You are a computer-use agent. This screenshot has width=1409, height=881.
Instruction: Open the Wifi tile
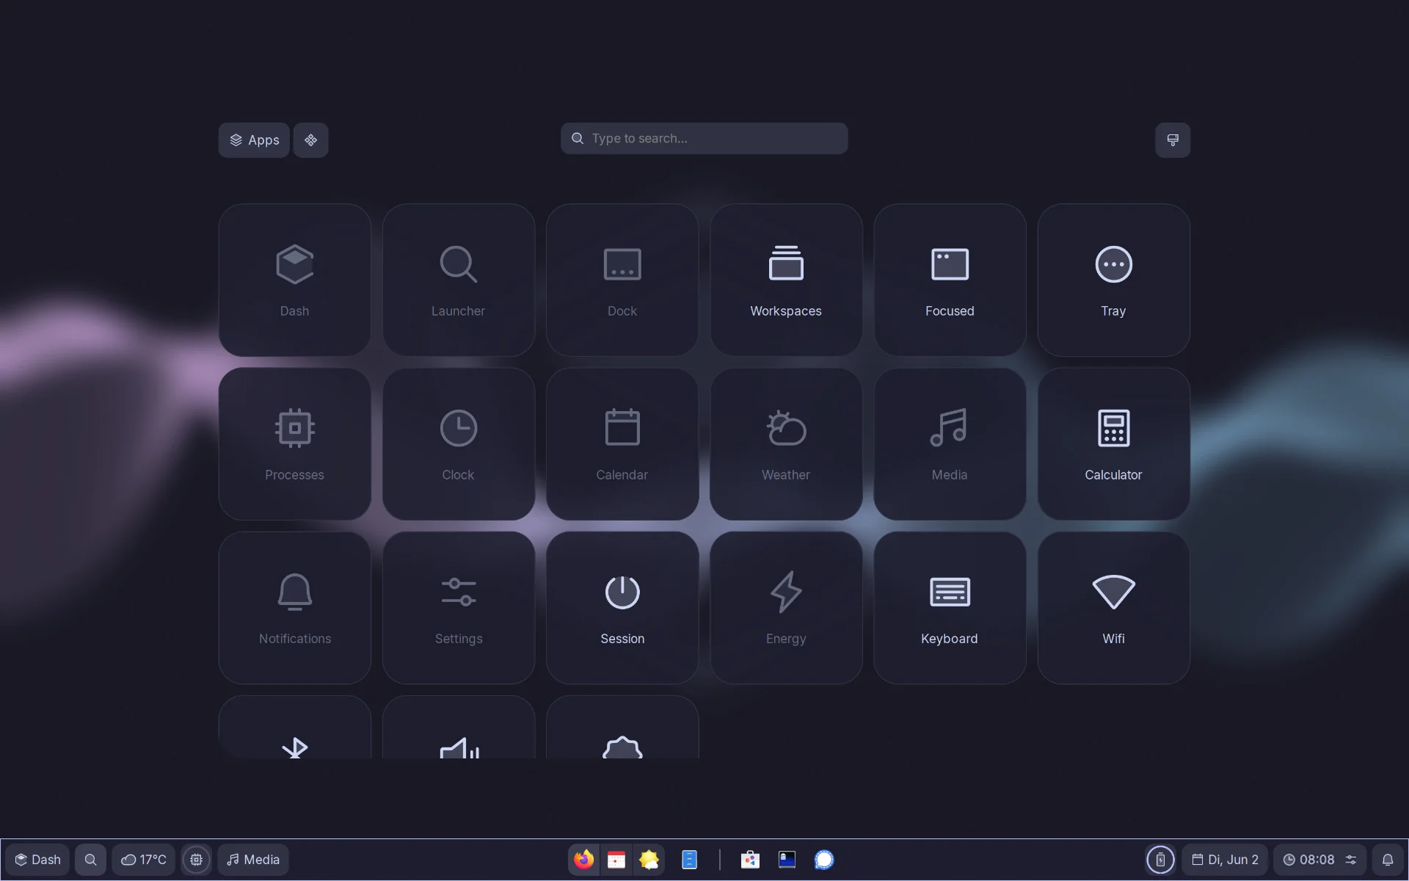click(1113, 608)
